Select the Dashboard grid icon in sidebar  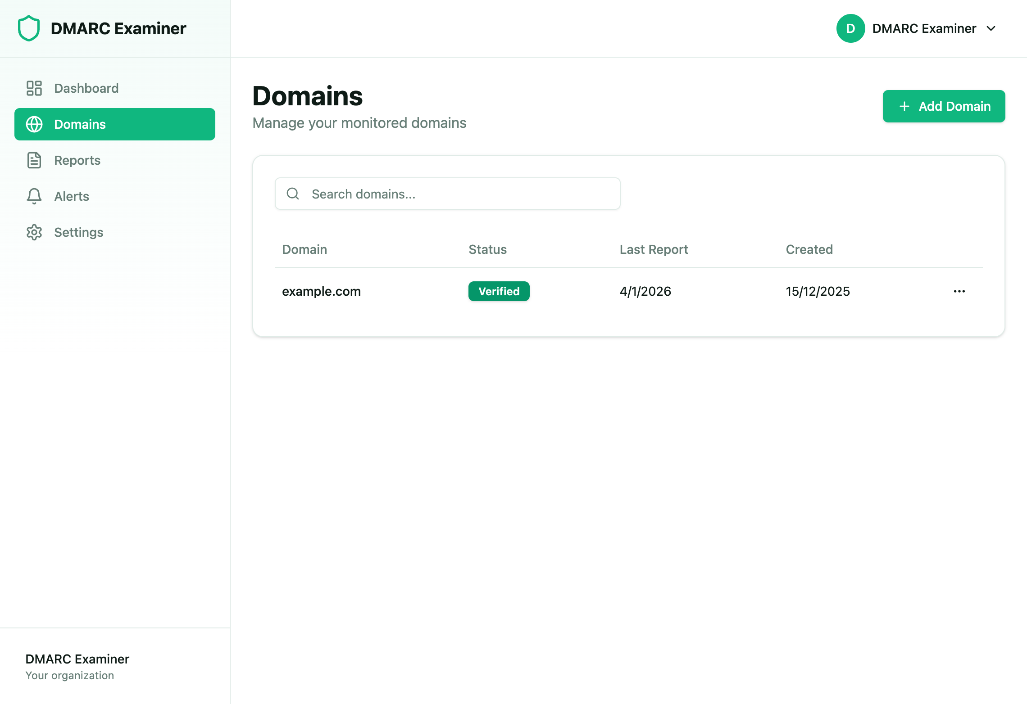tap(34, 88)
